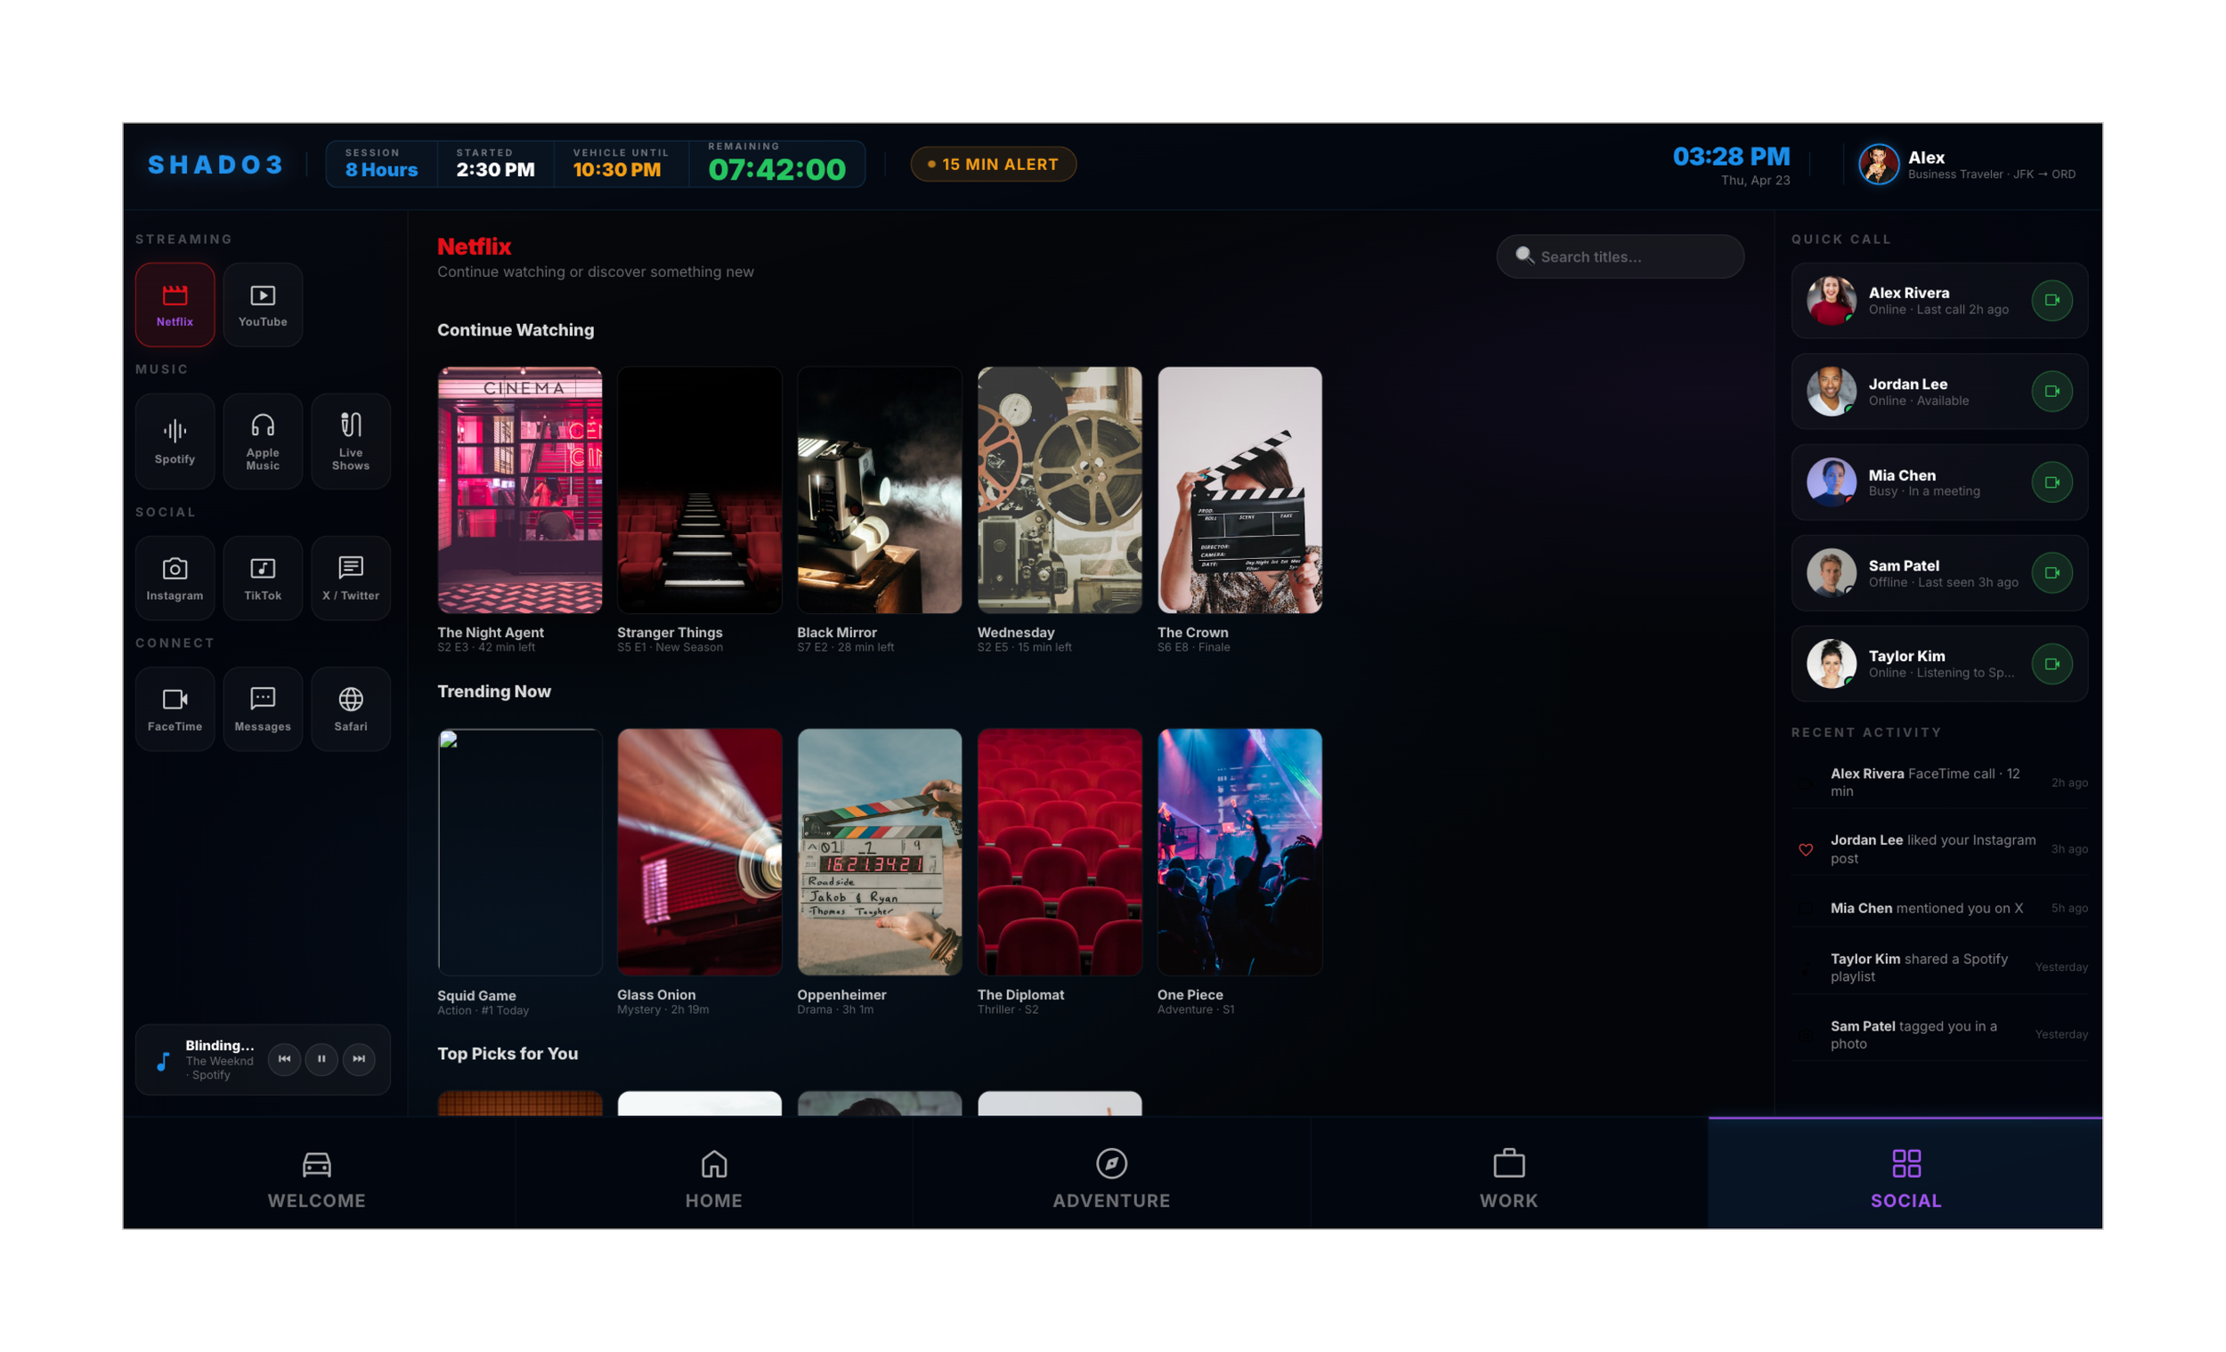Start the FaceTime app

(x=175, y=709)
